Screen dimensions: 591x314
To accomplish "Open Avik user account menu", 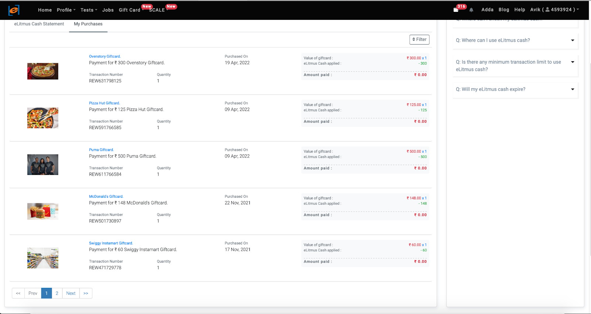I will [x=554, y=10].
